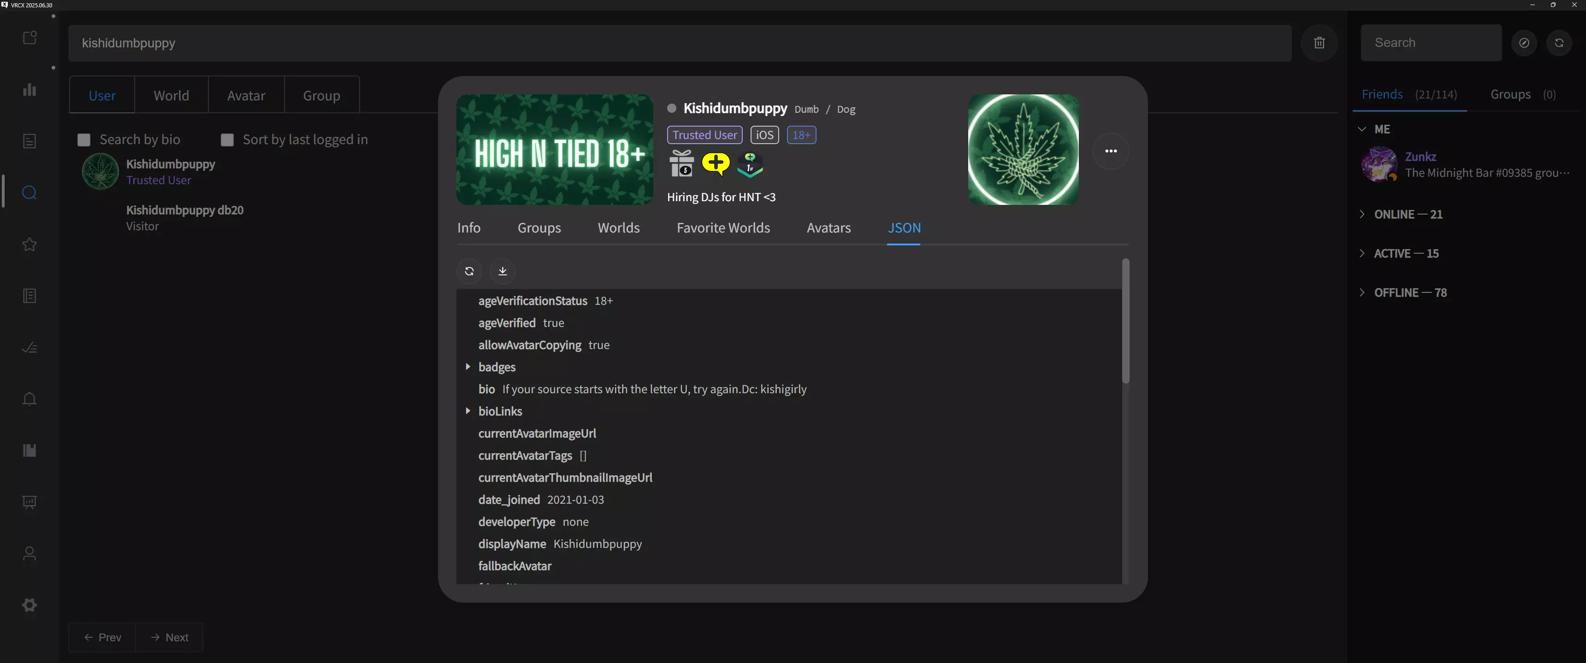Open the Settings gear sidebar icon
This screenshot has width=1586, height=663.
click(30, 605)
